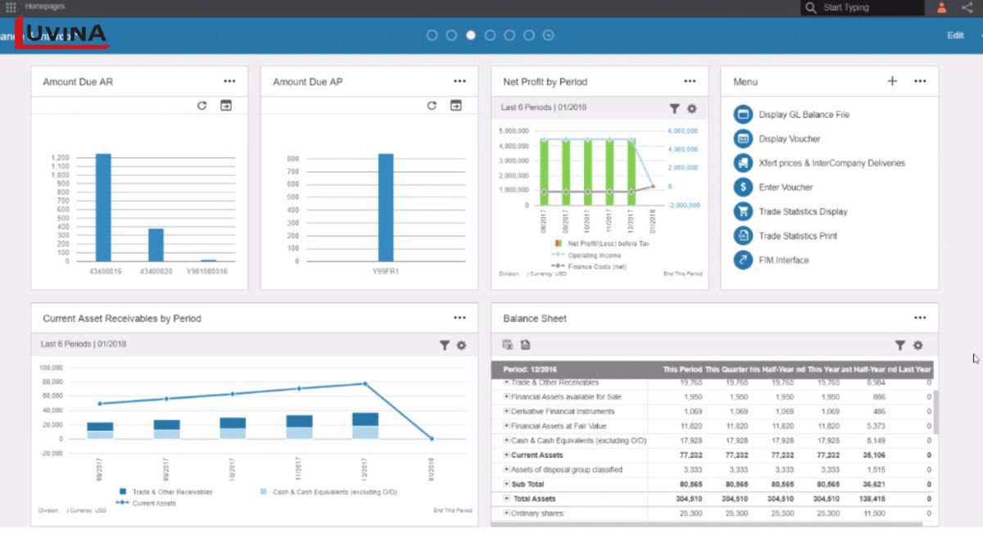Image resolution: width=983 pixels, height=553 pixels.
Task: Open Balance Sheet widget more-options menu
Action: point(920,318)
